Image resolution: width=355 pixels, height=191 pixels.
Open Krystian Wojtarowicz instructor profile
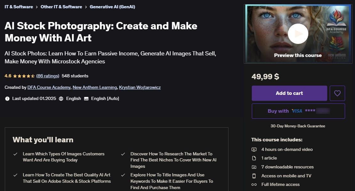coord(140,87)
